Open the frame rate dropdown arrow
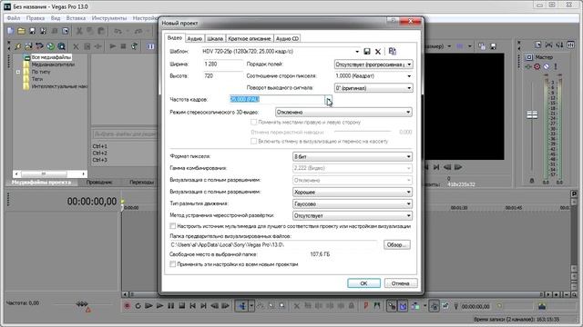 pyautogui.click(x=329, y=100)
